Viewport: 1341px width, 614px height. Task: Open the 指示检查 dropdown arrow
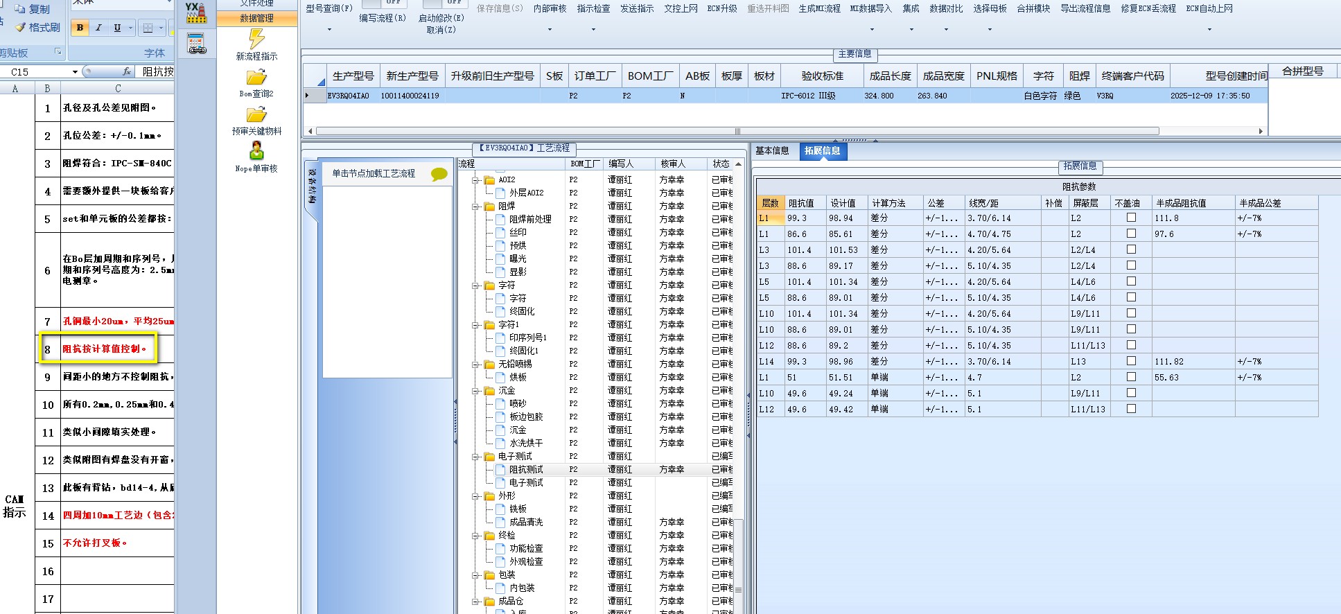tap(593, 30)
